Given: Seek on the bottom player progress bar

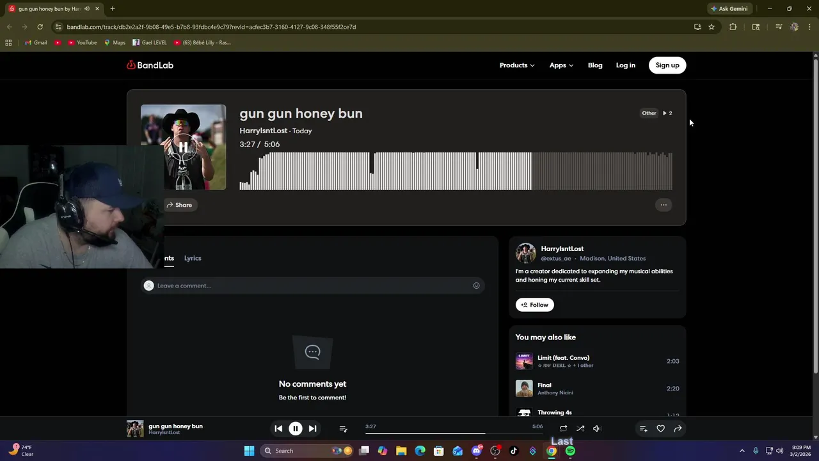Looking at the screenshot, I should pyautogui.click(x=454, y=433).
